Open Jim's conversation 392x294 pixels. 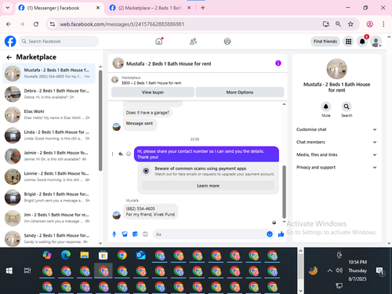click(49, 218)
